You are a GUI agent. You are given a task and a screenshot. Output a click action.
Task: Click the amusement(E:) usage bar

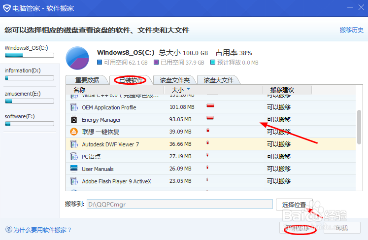tap(30, 101)
